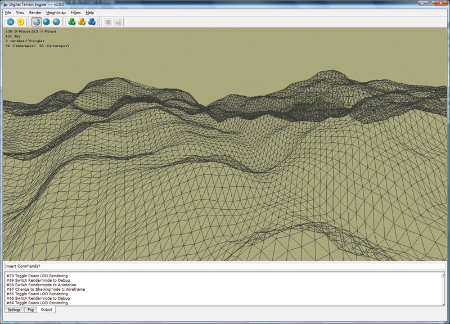Open the application icon in the title bar
Screen dimensions: 450x324
point(6,4)
